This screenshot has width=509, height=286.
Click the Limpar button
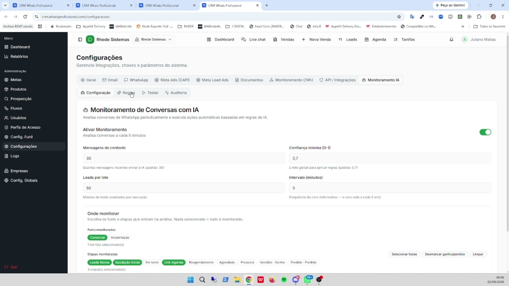478,254
